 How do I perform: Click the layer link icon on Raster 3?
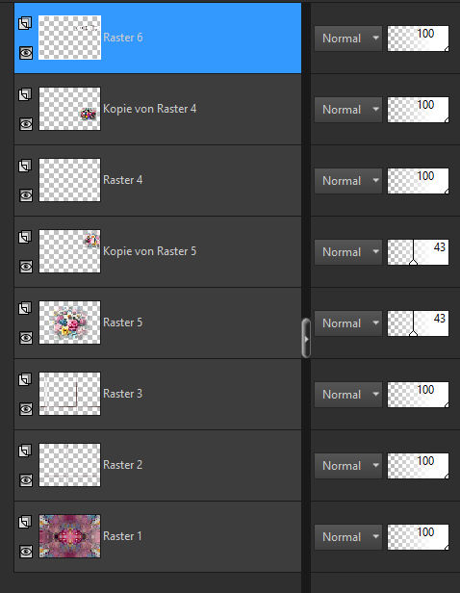click(25, 379)
